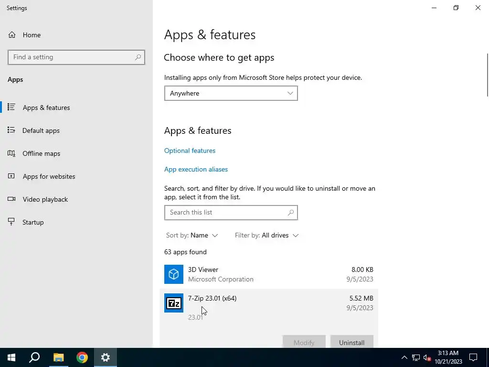Image resolution: width=489 pixels, height=367 pixels.
Task: Click the Apps for websites icon
Action: [11, 176]
